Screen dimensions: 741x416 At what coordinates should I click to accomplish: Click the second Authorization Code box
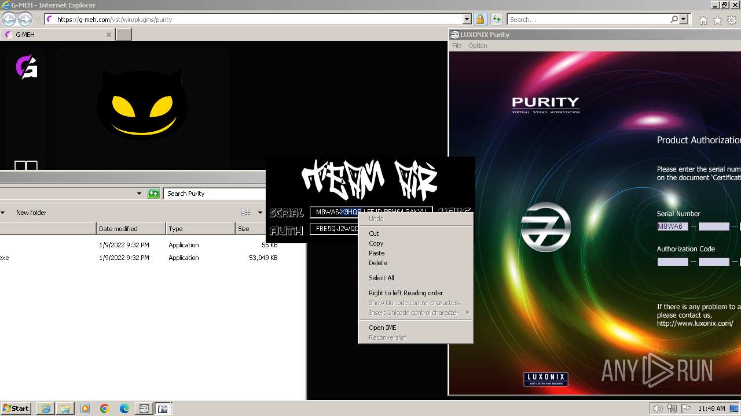click(x=714, y=262)
